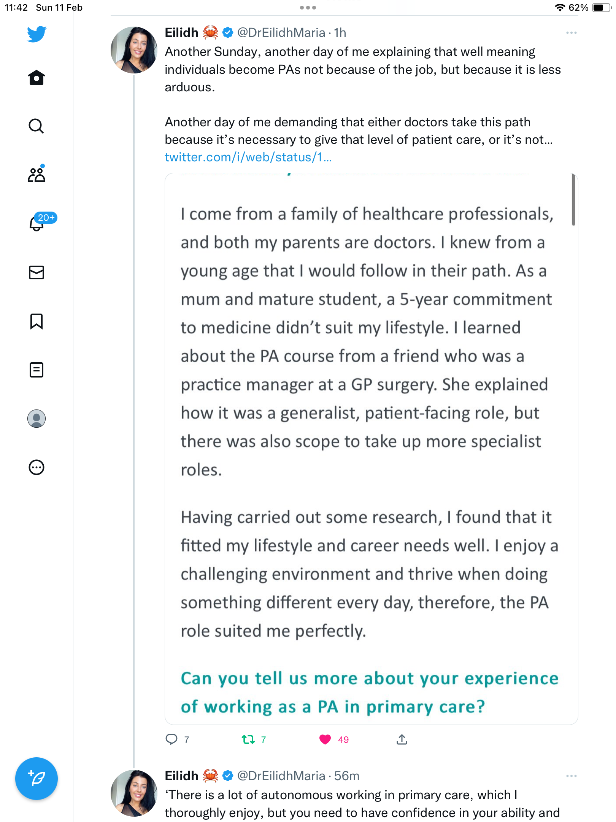Open the More circle menu icon
The image size is (616, 822).
click(37, 467)
